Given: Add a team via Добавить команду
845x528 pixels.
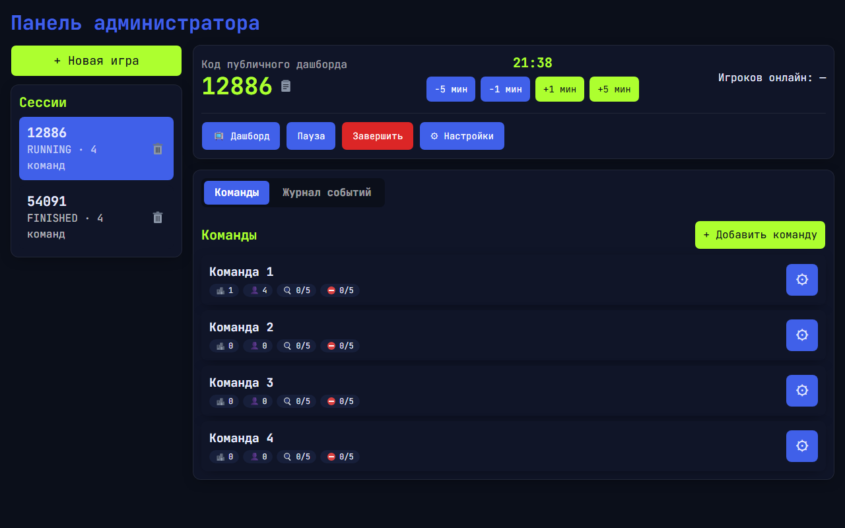Looking at the screenshot, I should (x=760, y=235).
